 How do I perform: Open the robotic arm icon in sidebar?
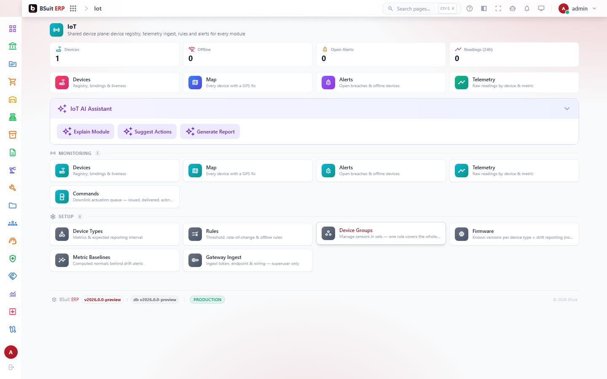pos(13,170)
